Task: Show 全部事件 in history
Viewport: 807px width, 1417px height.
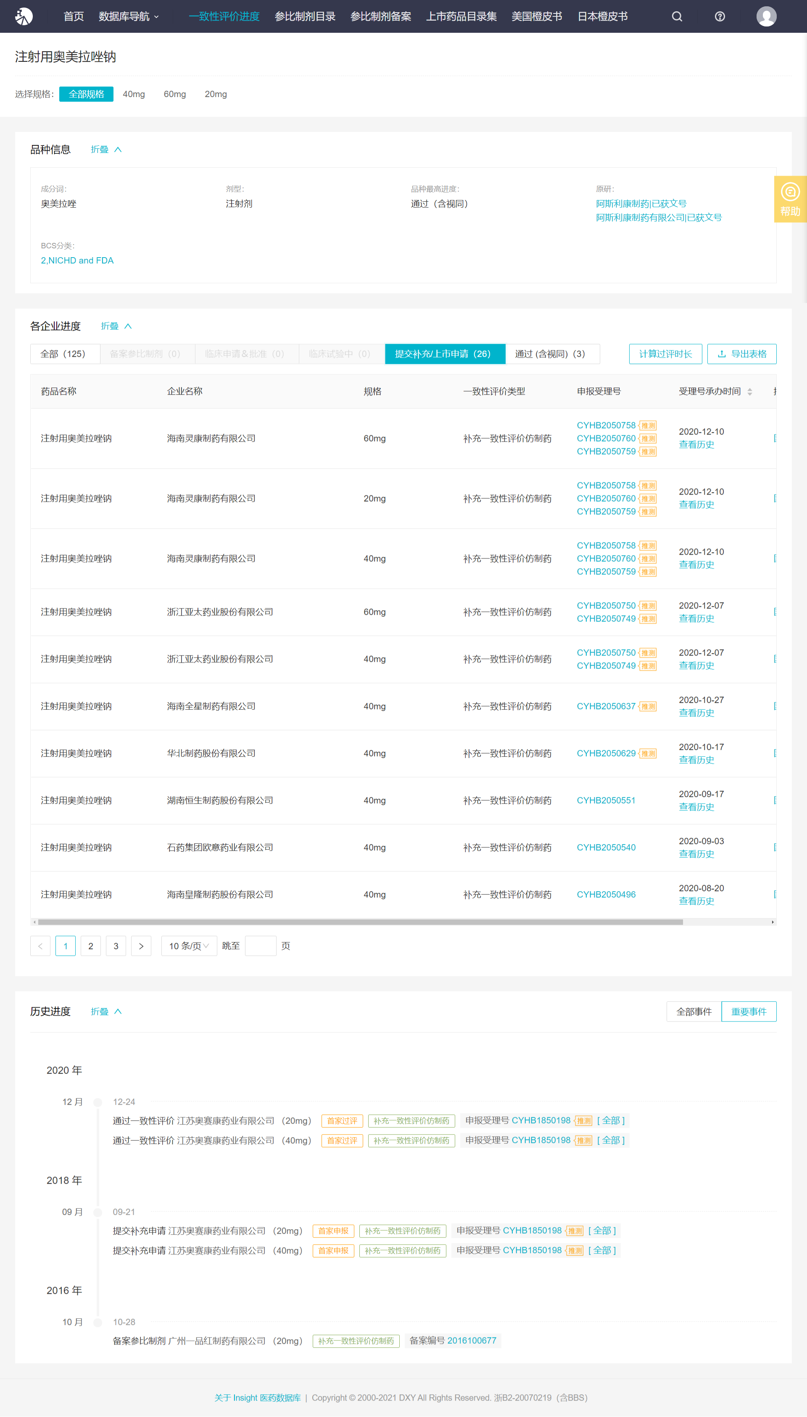Action: 694,1011
